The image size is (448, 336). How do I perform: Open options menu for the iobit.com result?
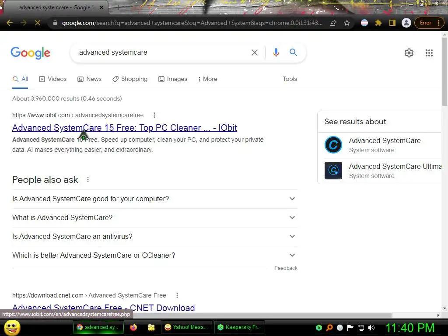coord(154,115)
